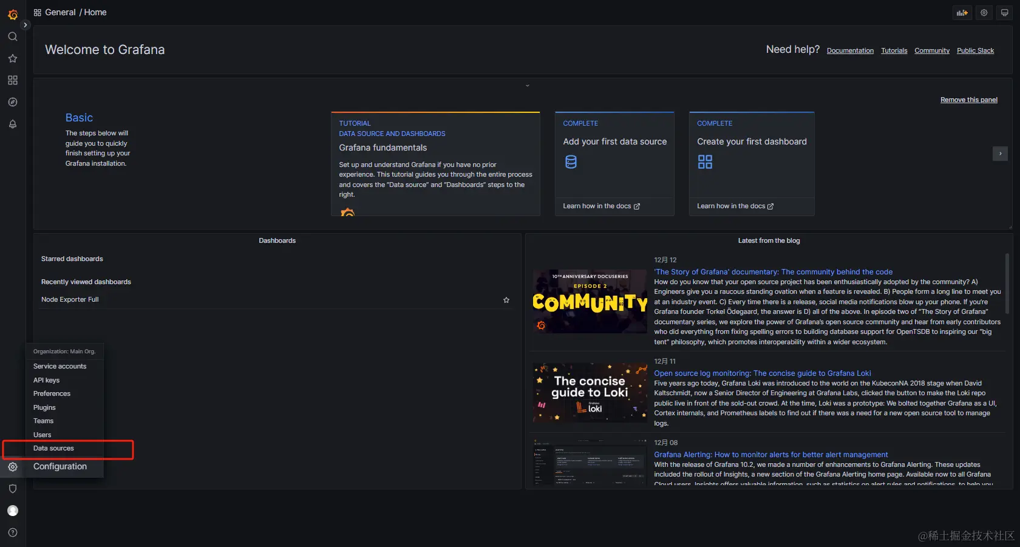This screenshot has height=547, width=1020.
Task: Select Plugins in Configuration menu
Action: point(44,408)
